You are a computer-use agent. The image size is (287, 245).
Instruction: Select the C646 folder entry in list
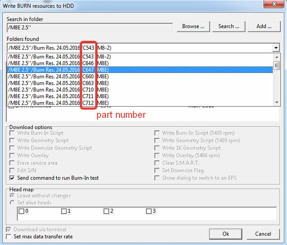pyautogui.click(x=135, y=63)
